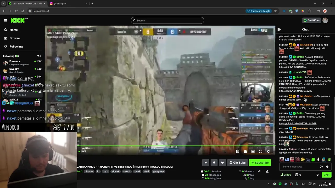335x188 pixels.
Task: Open the browser Extensions puzzle icon
Action: point(309,11)
